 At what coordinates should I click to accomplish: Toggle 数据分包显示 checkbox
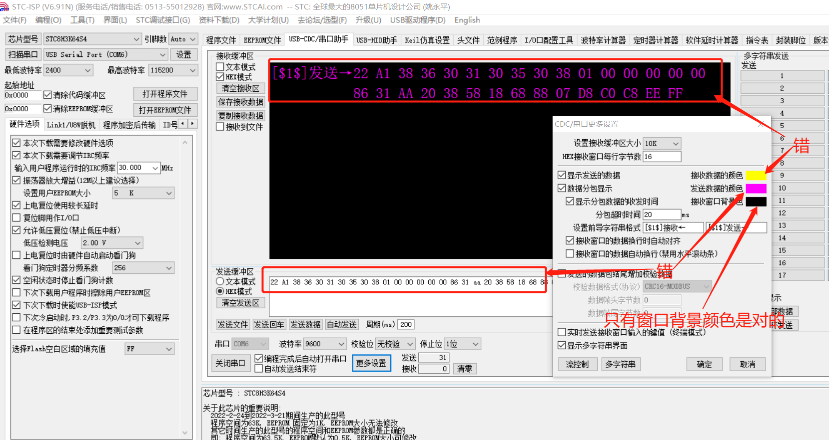click(562, 188)
